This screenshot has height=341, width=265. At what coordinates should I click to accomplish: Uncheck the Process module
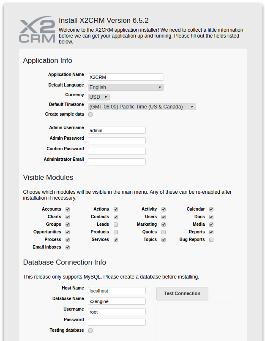click(68, 240)
